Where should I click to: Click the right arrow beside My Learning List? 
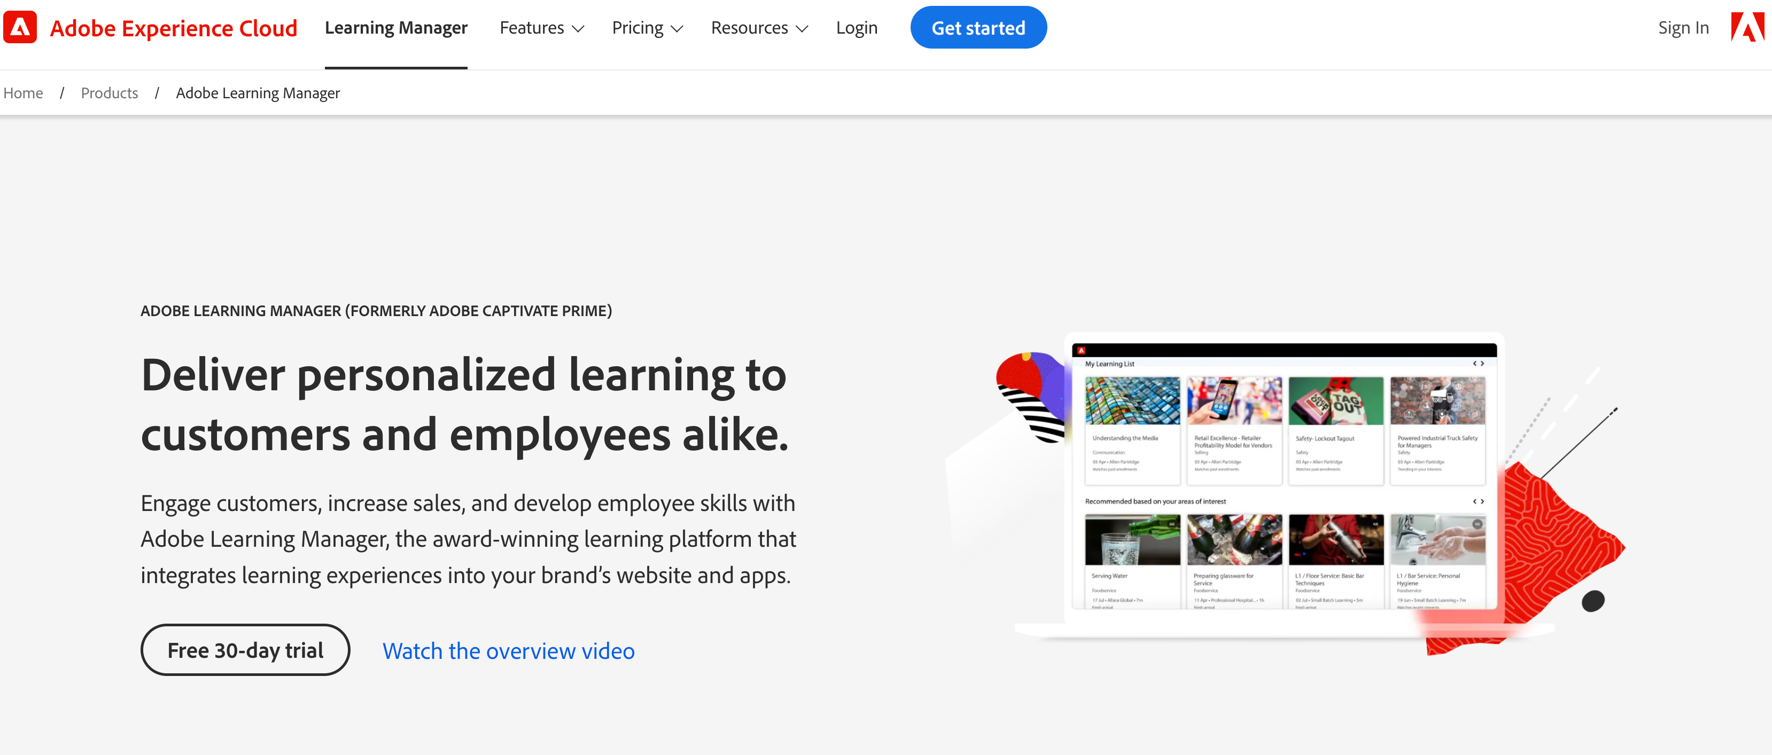coord(1483,365)
